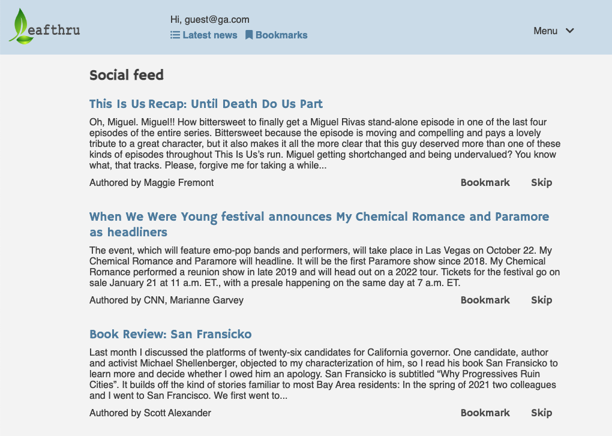
Task: Skip the When We Were Young article
Action: [541, 300]
